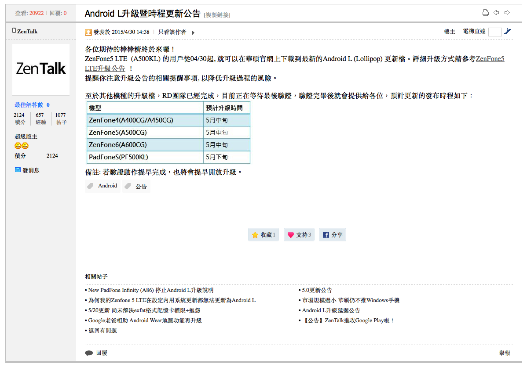Click the elevator jump icon
The height and width of the screenshot is (367, 527).
pos(508,32)
